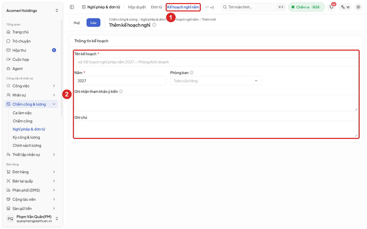Click the Ghi chú textarea
This screenshot has height=229, width=367.
point(216,129)
